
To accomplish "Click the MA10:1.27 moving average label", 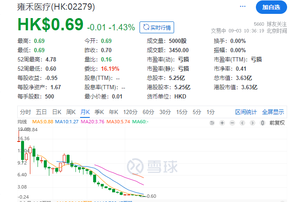I will tap(67, 122).
